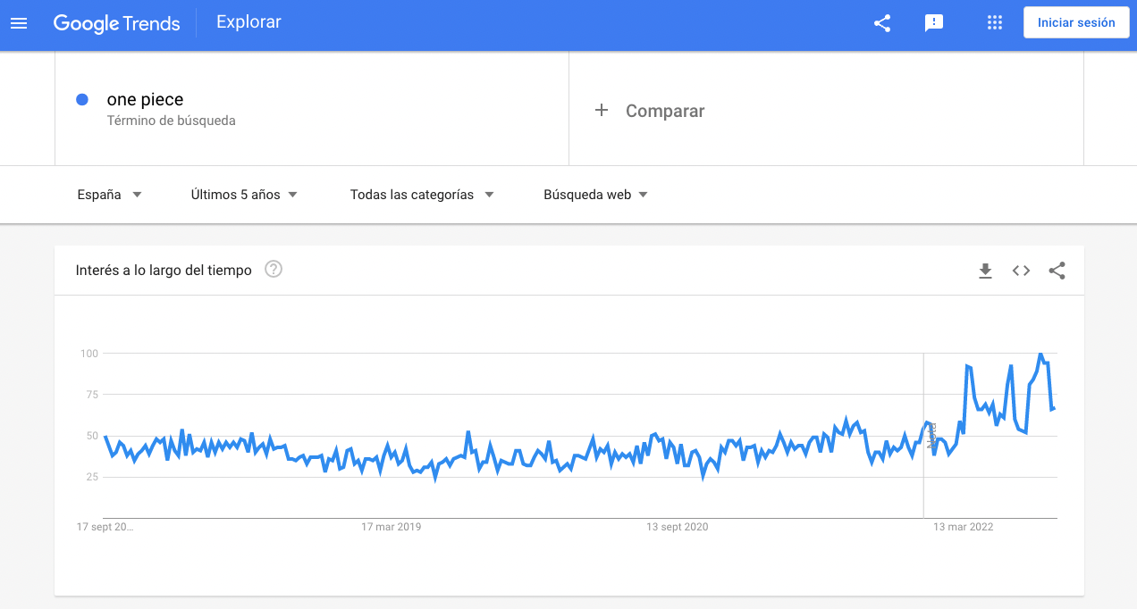Image resolution: width=1137 pixels, height=609 pixels.
Task: Download the interest over time CSV
Action: [x=985, y=271]
